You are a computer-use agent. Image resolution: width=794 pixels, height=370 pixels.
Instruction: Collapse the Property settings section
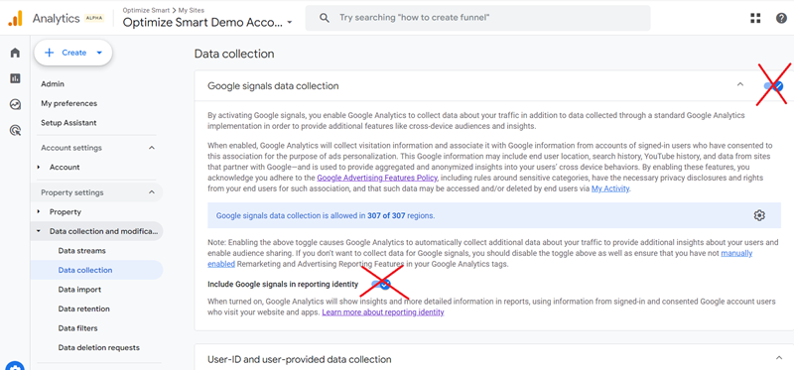point(152,192)
